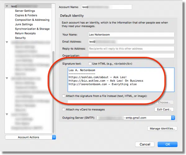Click in the Your Name field
This screenshot has height=155, width=186.
point(131,35)
